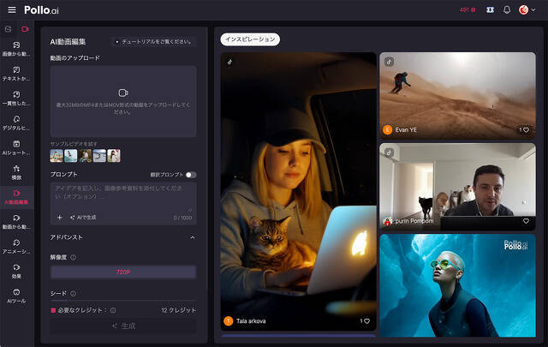Open 効果 effects in the sidebar

(x=17, y=272)
